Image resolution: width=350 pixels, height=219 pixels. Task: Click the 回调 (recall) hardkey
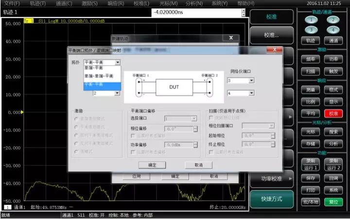(333, 178)
